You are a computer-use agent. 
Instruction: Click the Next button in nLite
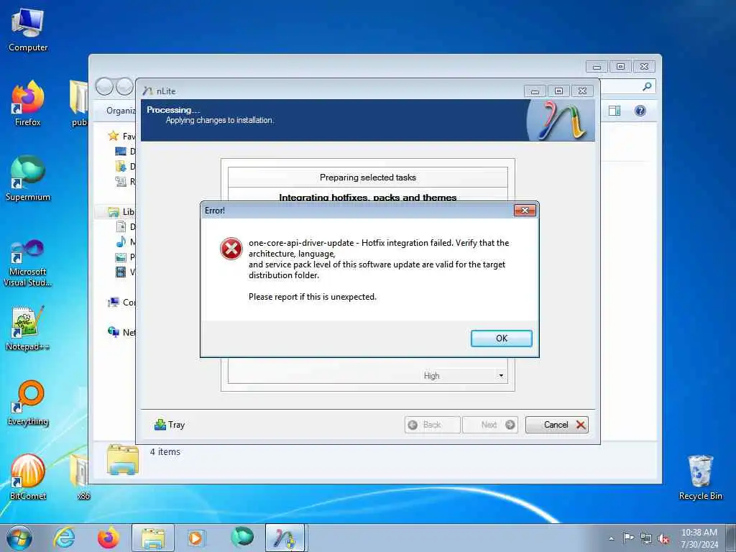click(490, 424)
